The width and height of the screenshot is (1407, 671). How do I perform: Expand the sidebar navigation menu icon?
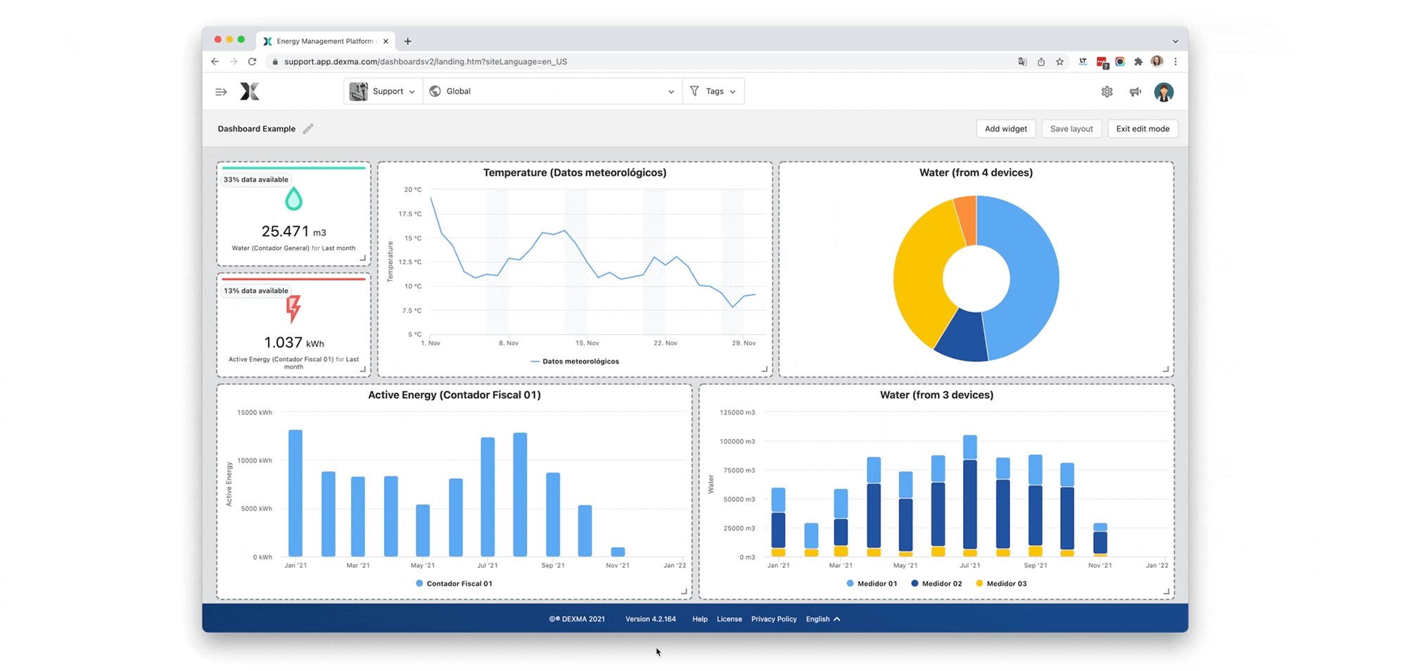coord(221,92)
